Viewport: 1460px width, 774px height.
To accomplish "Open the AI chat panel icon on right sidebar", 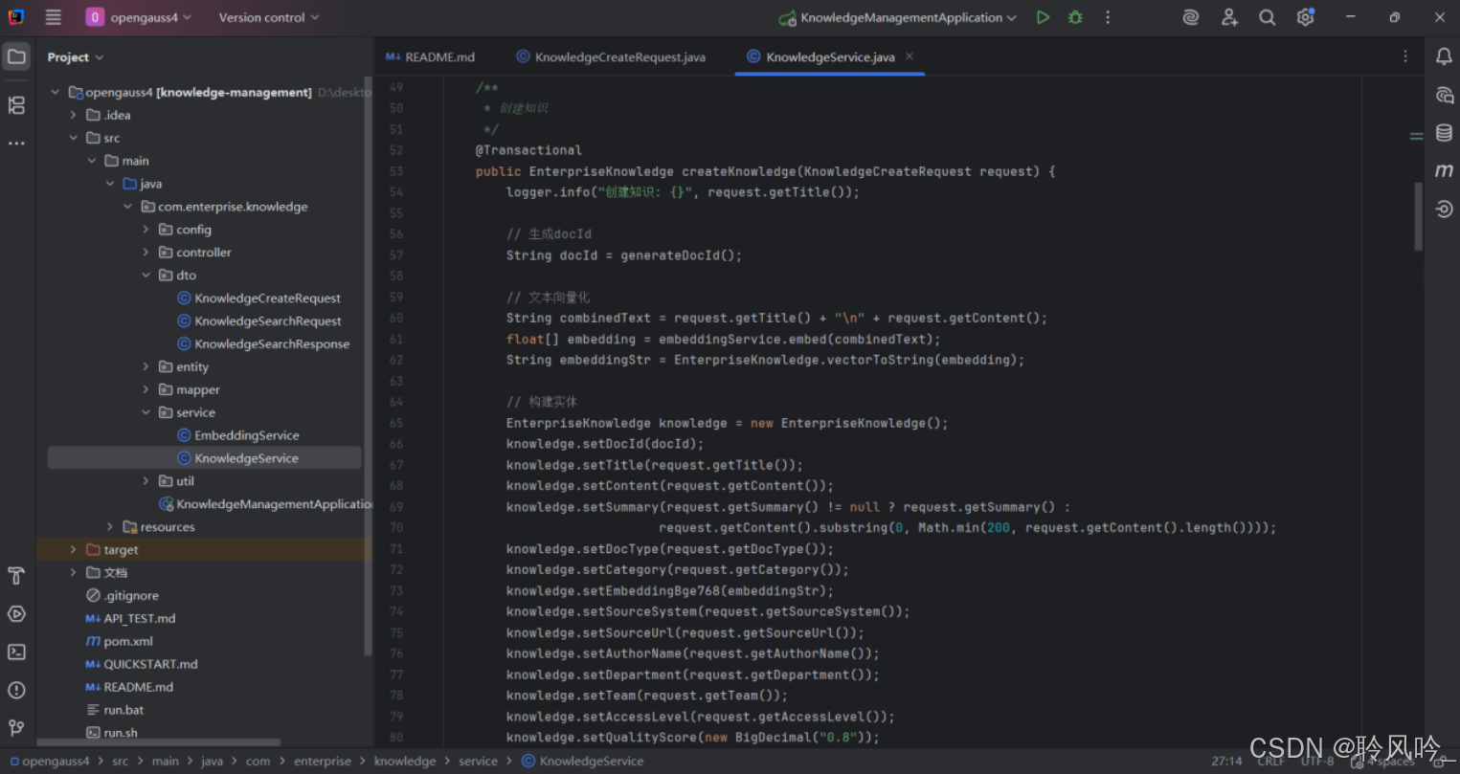I will pos(1444,96).
